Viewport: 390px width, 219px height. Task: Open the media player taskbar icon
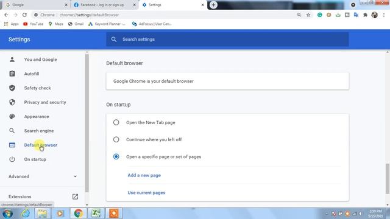point(60,214)
